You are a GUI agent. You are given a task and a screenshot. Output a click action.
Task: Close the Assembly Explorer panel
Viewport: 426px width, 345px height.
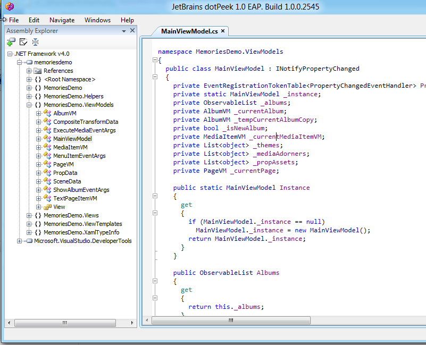(132, 30)
